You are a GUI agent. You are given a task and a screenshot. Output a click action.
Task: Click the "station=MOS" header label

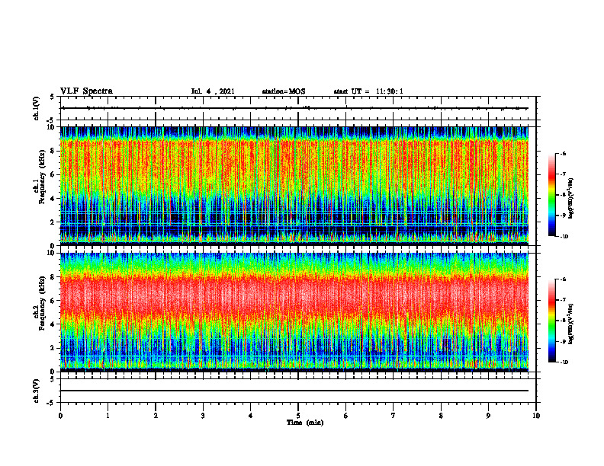coord(284,91)
